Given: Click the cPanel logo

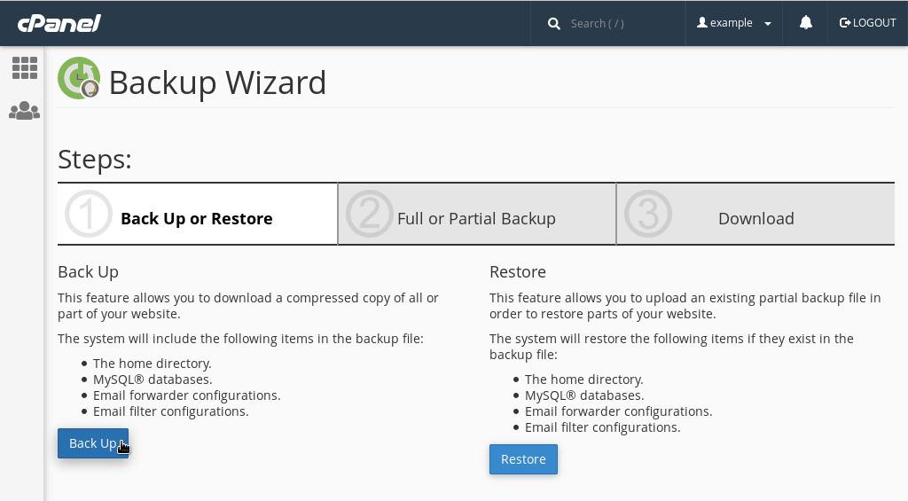Looking at the screenshot, I should coord(59,23).
